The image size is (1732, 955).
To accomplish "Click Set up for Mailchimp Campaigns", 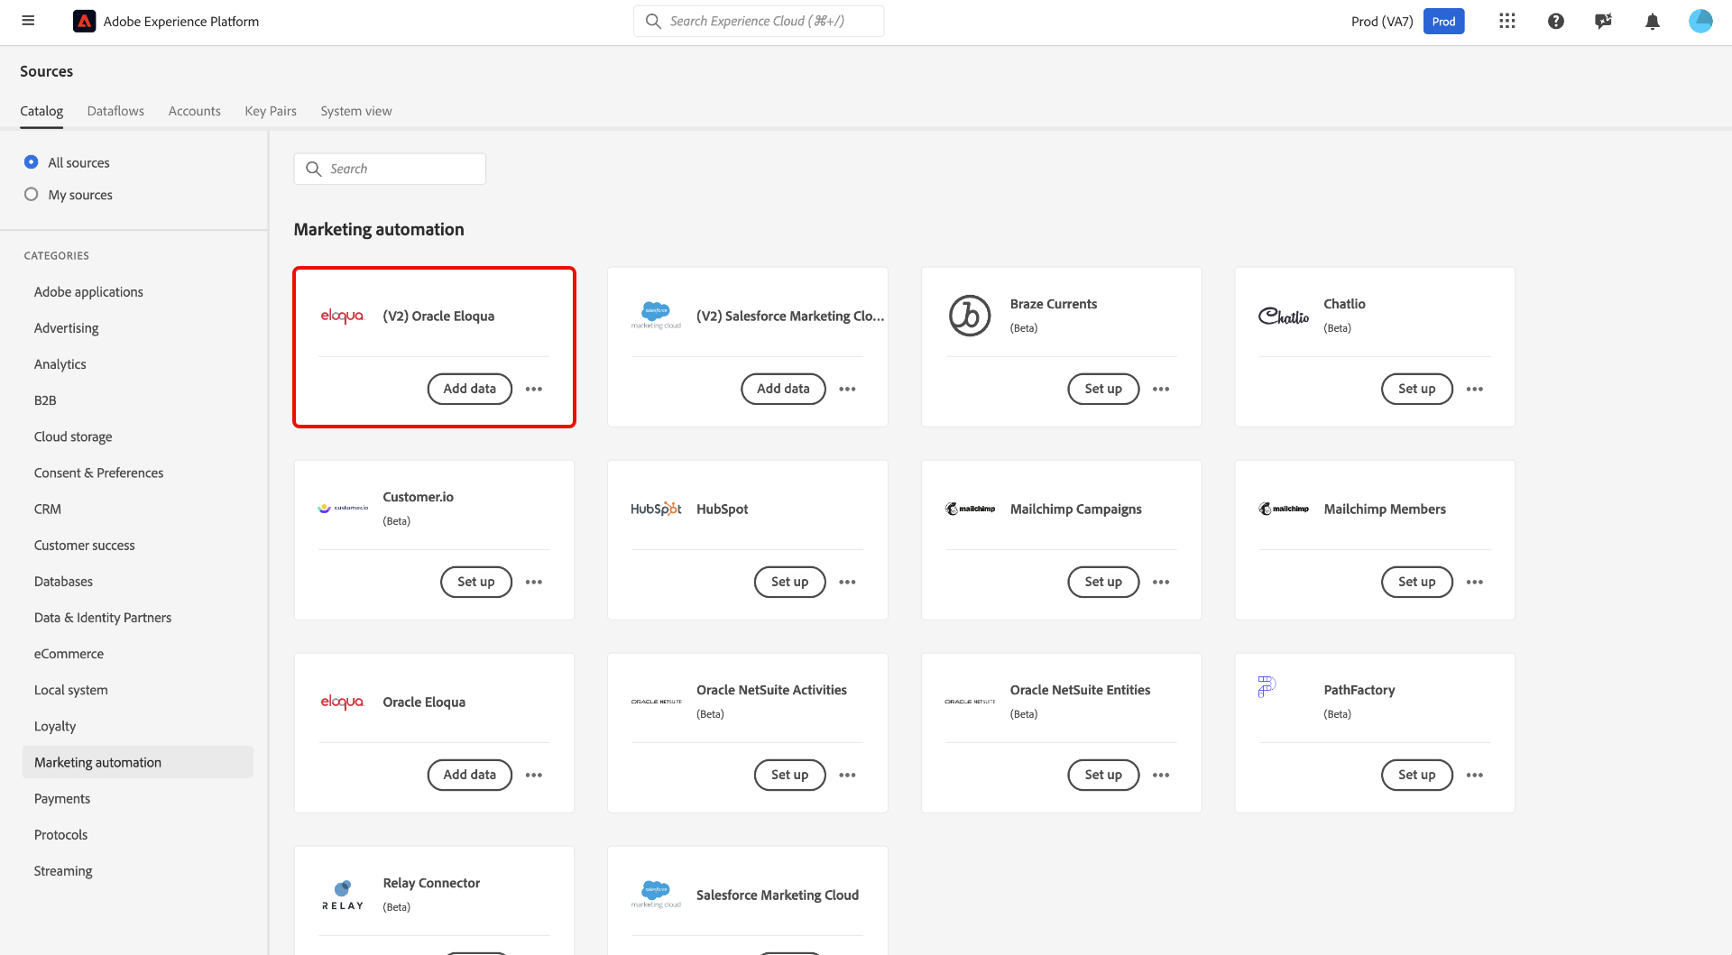I will 1103,582.
